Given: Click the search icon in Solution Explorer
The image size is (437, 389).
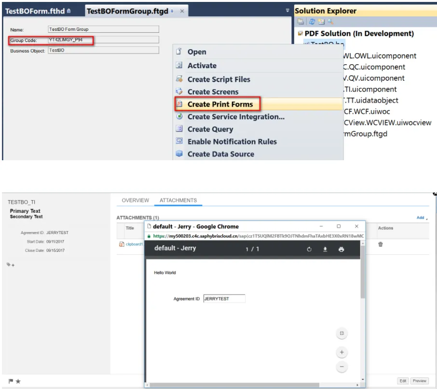Looking at the screenshot, I should [330, 21].
